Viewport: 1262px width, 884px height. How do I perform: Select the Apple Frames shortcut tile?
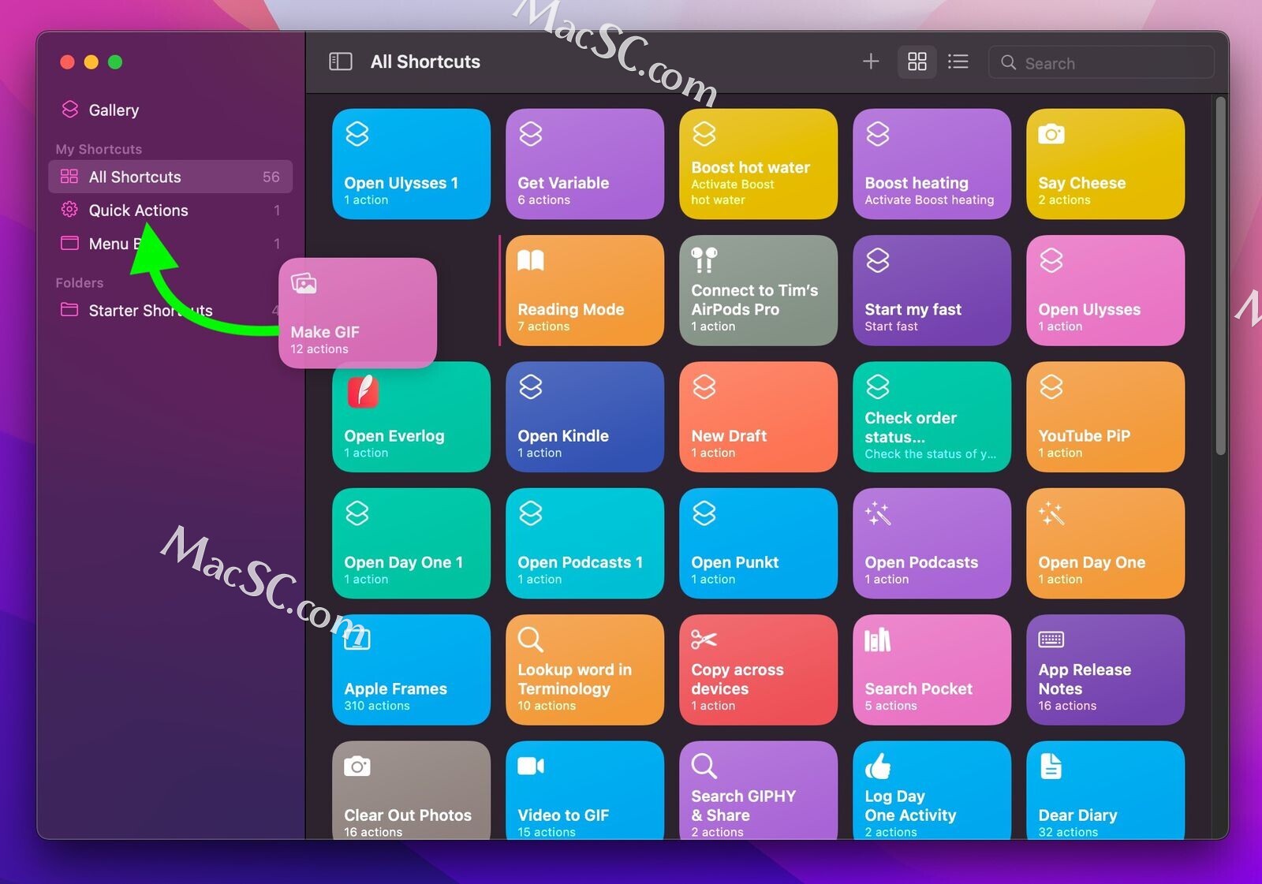[x=411, y=670]
